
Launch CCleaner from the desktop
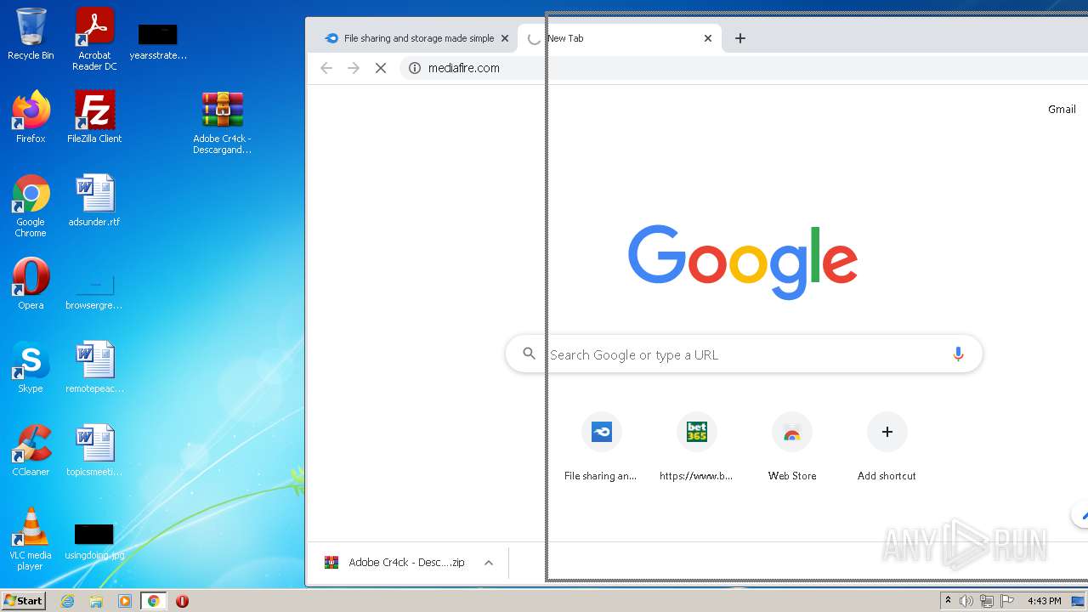[31, 450]
